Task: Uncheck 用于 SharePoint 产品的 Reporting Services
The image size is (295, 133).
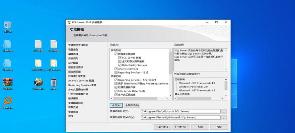Action: 116,84
